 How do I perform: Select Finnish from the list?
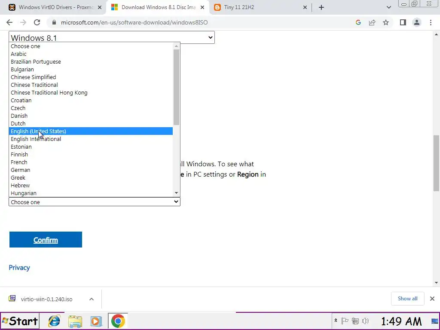91,154
